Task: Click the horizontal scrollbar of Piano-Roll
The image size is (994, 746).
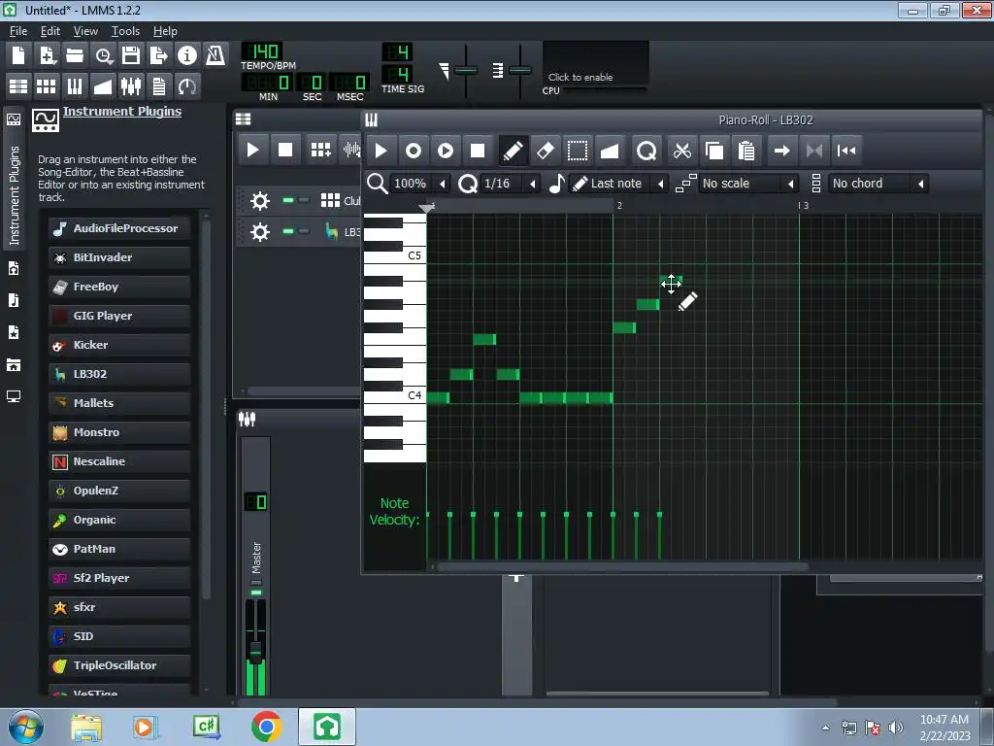Action: [x=622, y=566]
